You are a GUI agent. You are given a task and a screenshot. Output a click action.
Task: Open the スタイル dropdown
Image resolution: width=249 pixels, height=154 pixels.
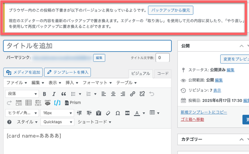pos(27,122)
